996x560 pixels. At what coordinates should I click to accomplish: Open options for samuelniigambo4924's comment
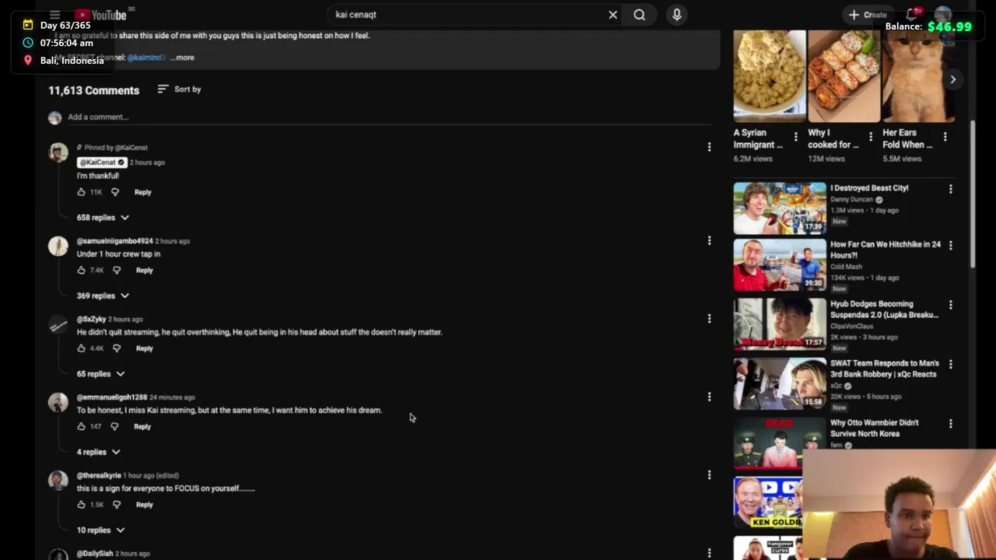[709, 241]
